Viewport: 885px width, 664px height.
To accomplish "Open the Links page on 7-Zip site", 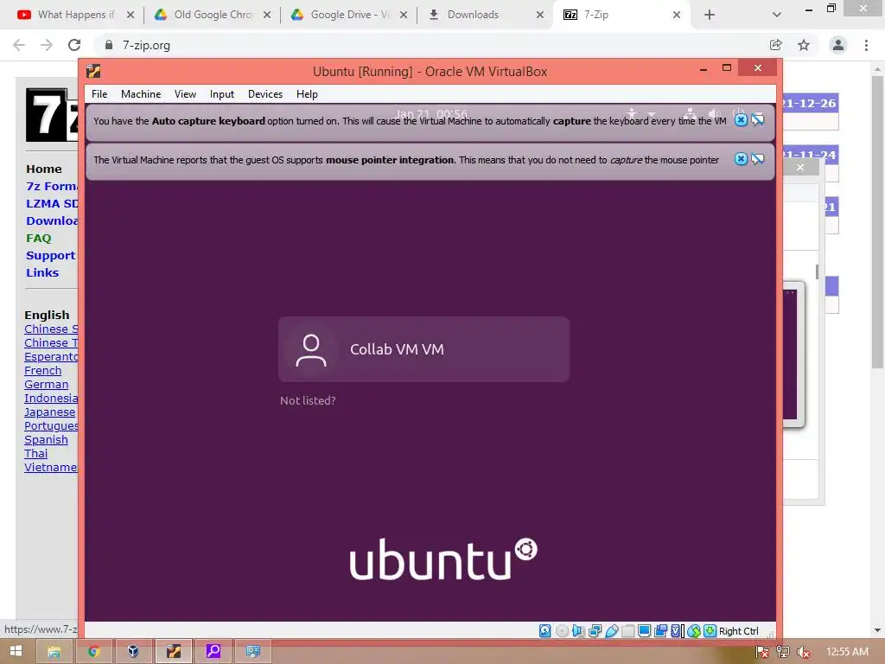I will coord(42,272).
